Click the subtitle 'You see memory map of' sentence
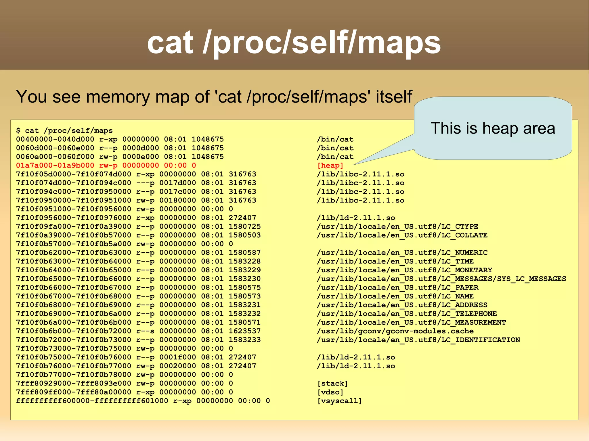Viewport: 589px width, 441px height. pos(214,97)
